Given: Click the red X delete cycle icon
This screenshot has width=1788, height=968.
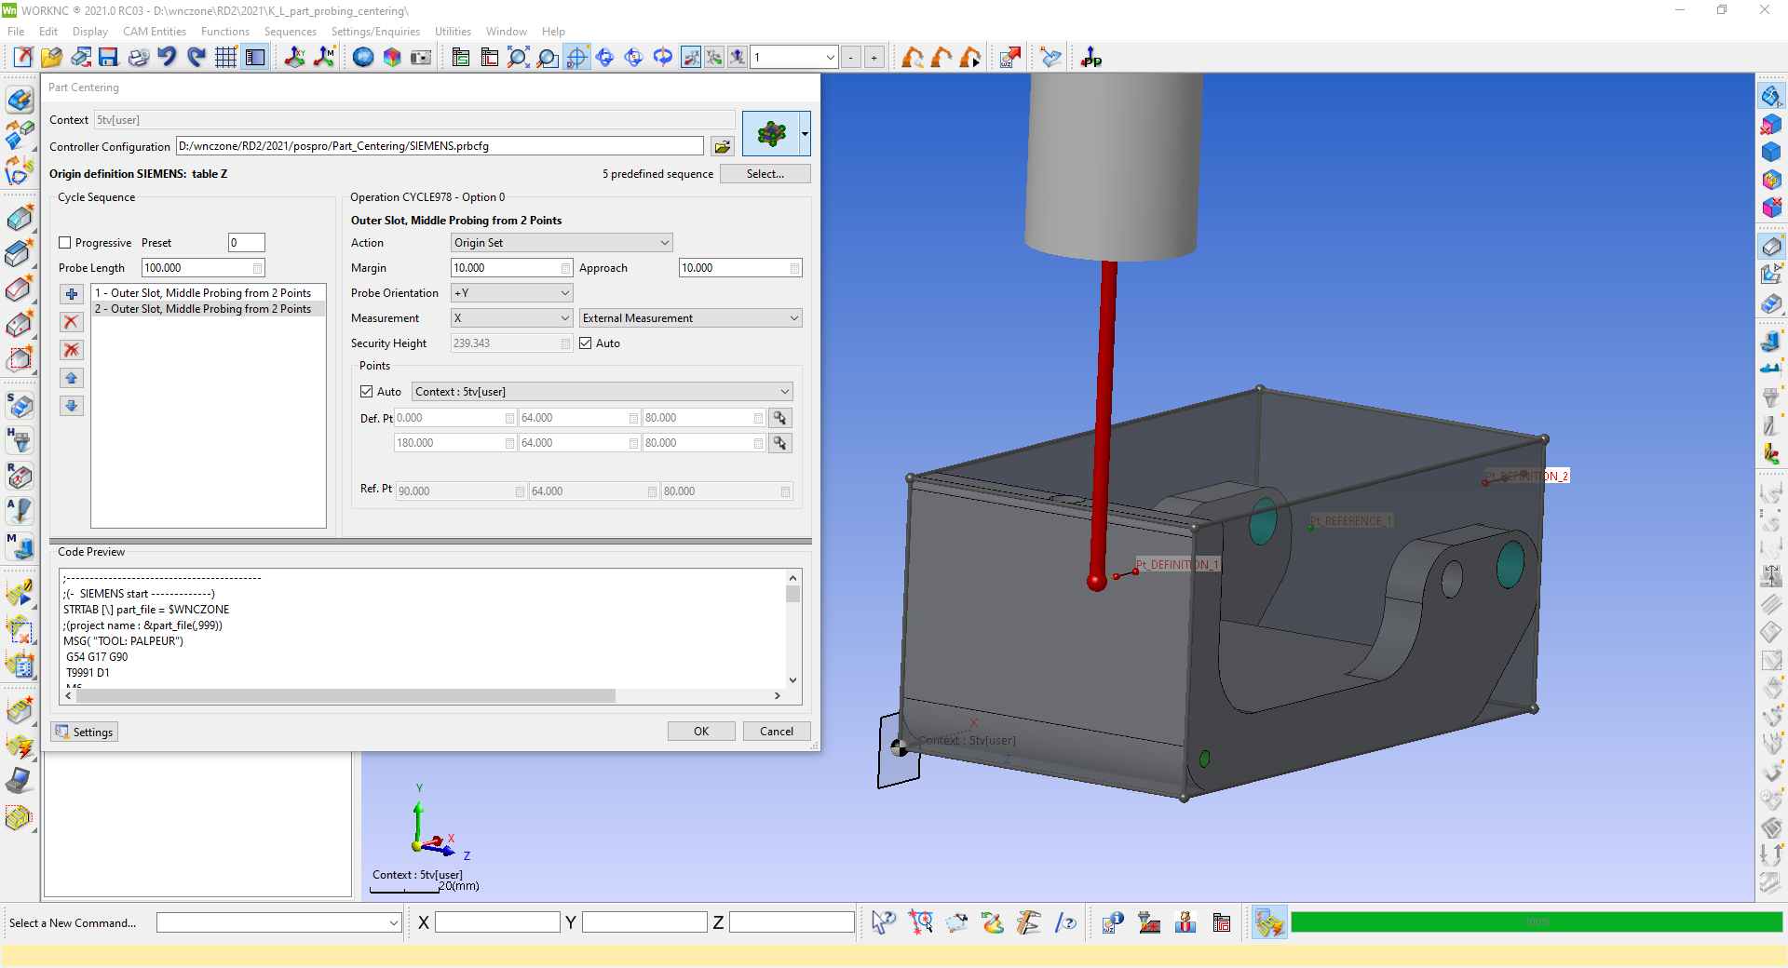Looking at the screenshot, I should (x=72, y=322).
